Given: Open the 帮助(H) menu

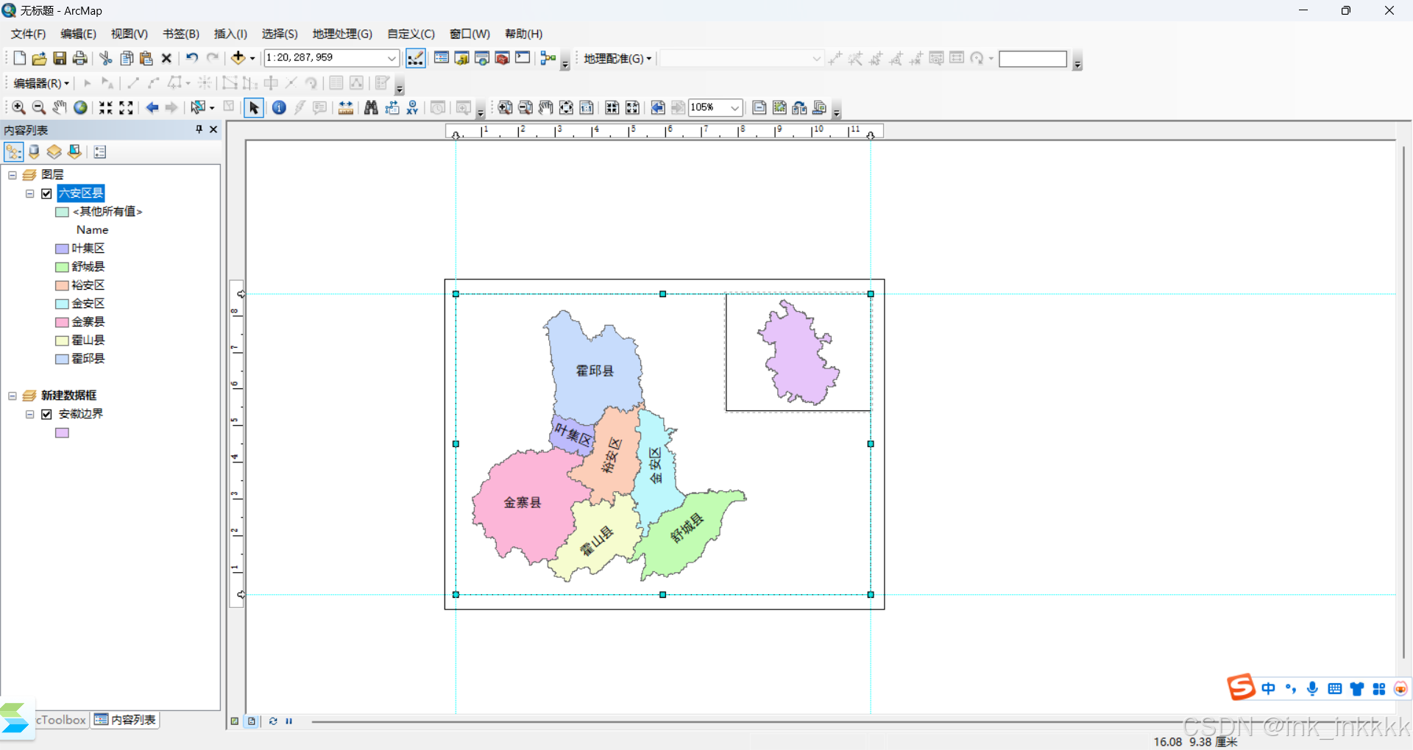Looking at the screenshot, I should [523, 34].
